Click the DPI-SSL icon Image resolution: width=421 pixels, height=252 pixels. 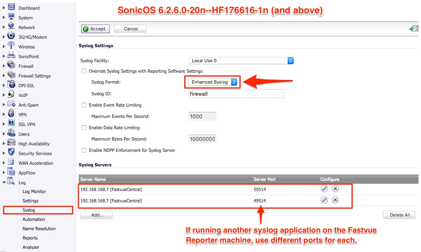point(11,84)
